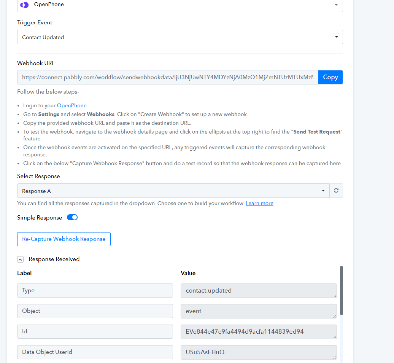Follow the Learn more link
394x363 pixels.
(259, 203)
